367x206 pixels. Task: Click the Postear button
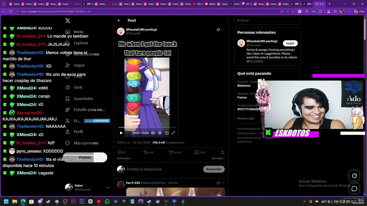tap(85, 157)
